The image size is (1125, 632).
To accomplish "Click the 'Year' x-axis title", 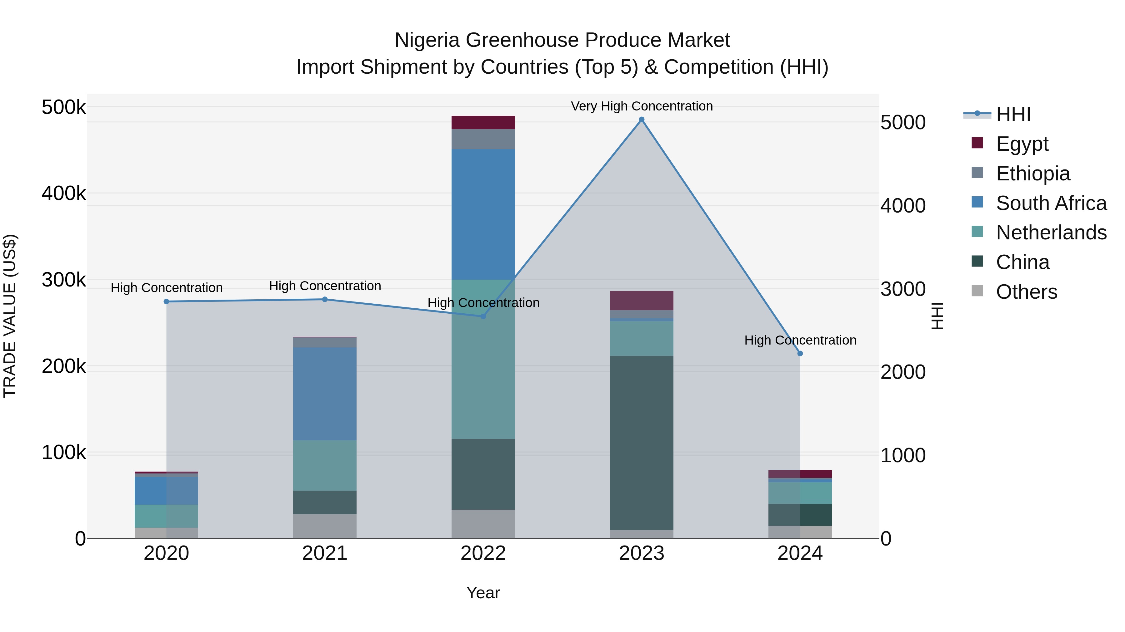I will [x=483, y=593].
